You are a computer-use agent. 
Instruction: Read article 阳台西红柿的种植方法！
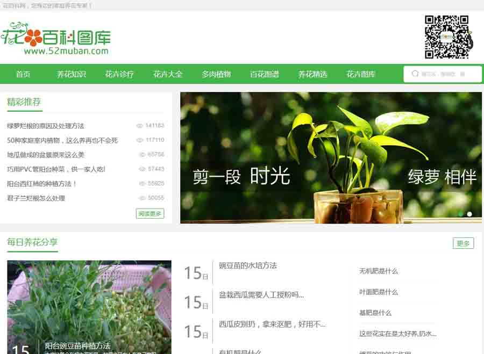click(x=41, y=184)
